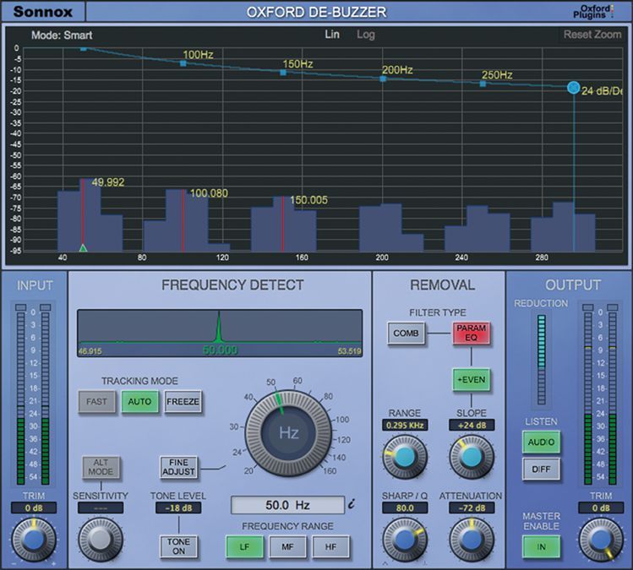Select the 100Hz harmonic node on curve
Screen dimensions: 633x570
183,63
